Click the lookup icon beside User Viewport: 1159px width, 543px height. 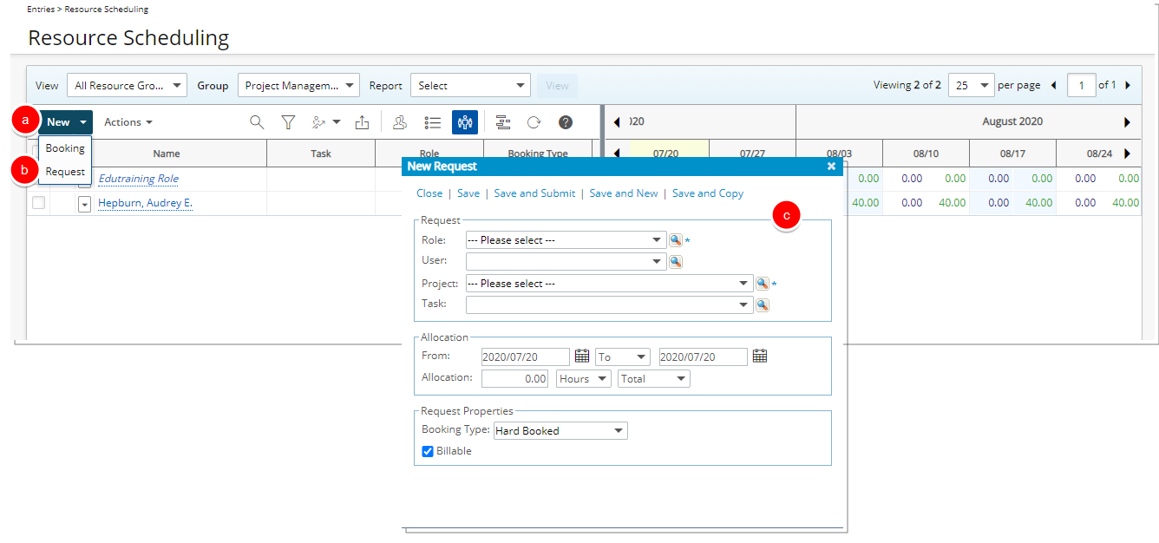(676, 261)
